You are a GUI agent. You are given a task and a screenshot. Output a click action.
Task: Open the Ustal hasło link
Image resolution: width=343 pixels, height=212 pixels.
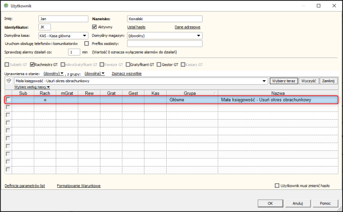pos(136,27)
